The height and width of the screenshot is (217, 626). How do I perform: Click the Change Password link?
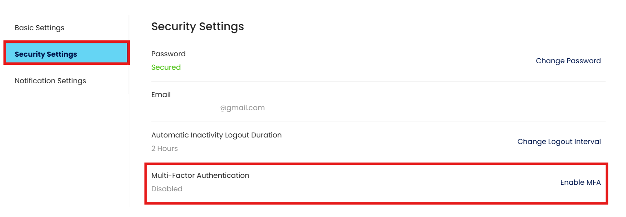[568, 61]
